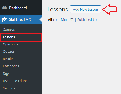Click the red arrow annotation

point(110,9)
